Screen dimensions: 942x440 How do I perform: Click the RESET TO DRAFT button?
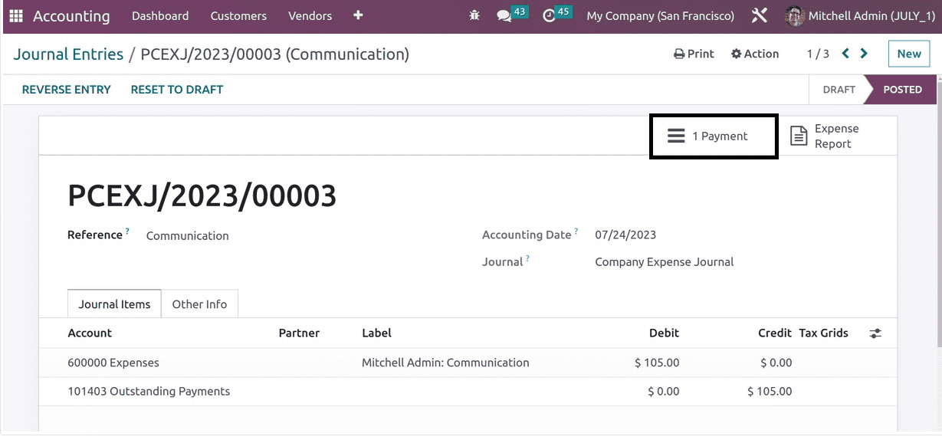(x=177, y=90)
